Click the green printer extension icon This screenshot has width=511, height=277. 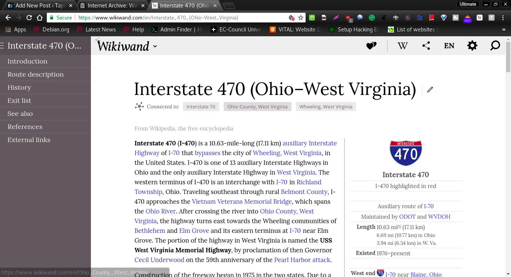click(x=312, y=18)
